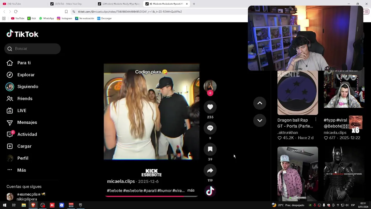The width and height of the screenshot is (371, 209).
Task: Open the Descargar bookmark
Action: pos(104,18)
